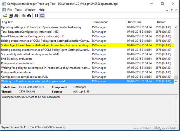Minimize the main Trace Log Tool window

point(151,4)
